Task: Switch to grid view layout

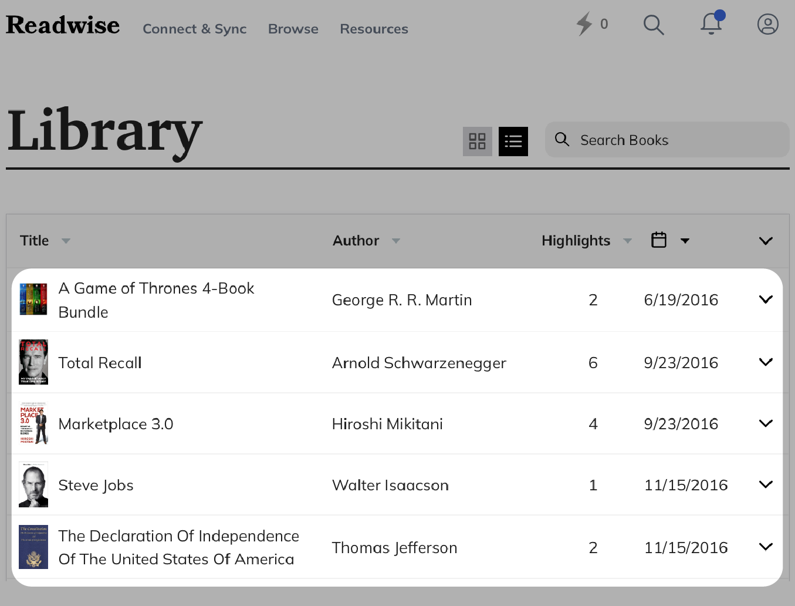Action: tap(477, 142)
